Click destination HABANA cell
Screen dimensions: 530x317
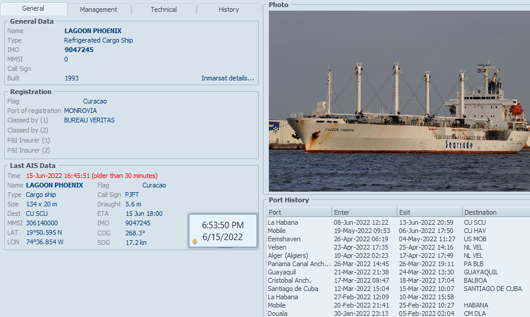(476, 305)
